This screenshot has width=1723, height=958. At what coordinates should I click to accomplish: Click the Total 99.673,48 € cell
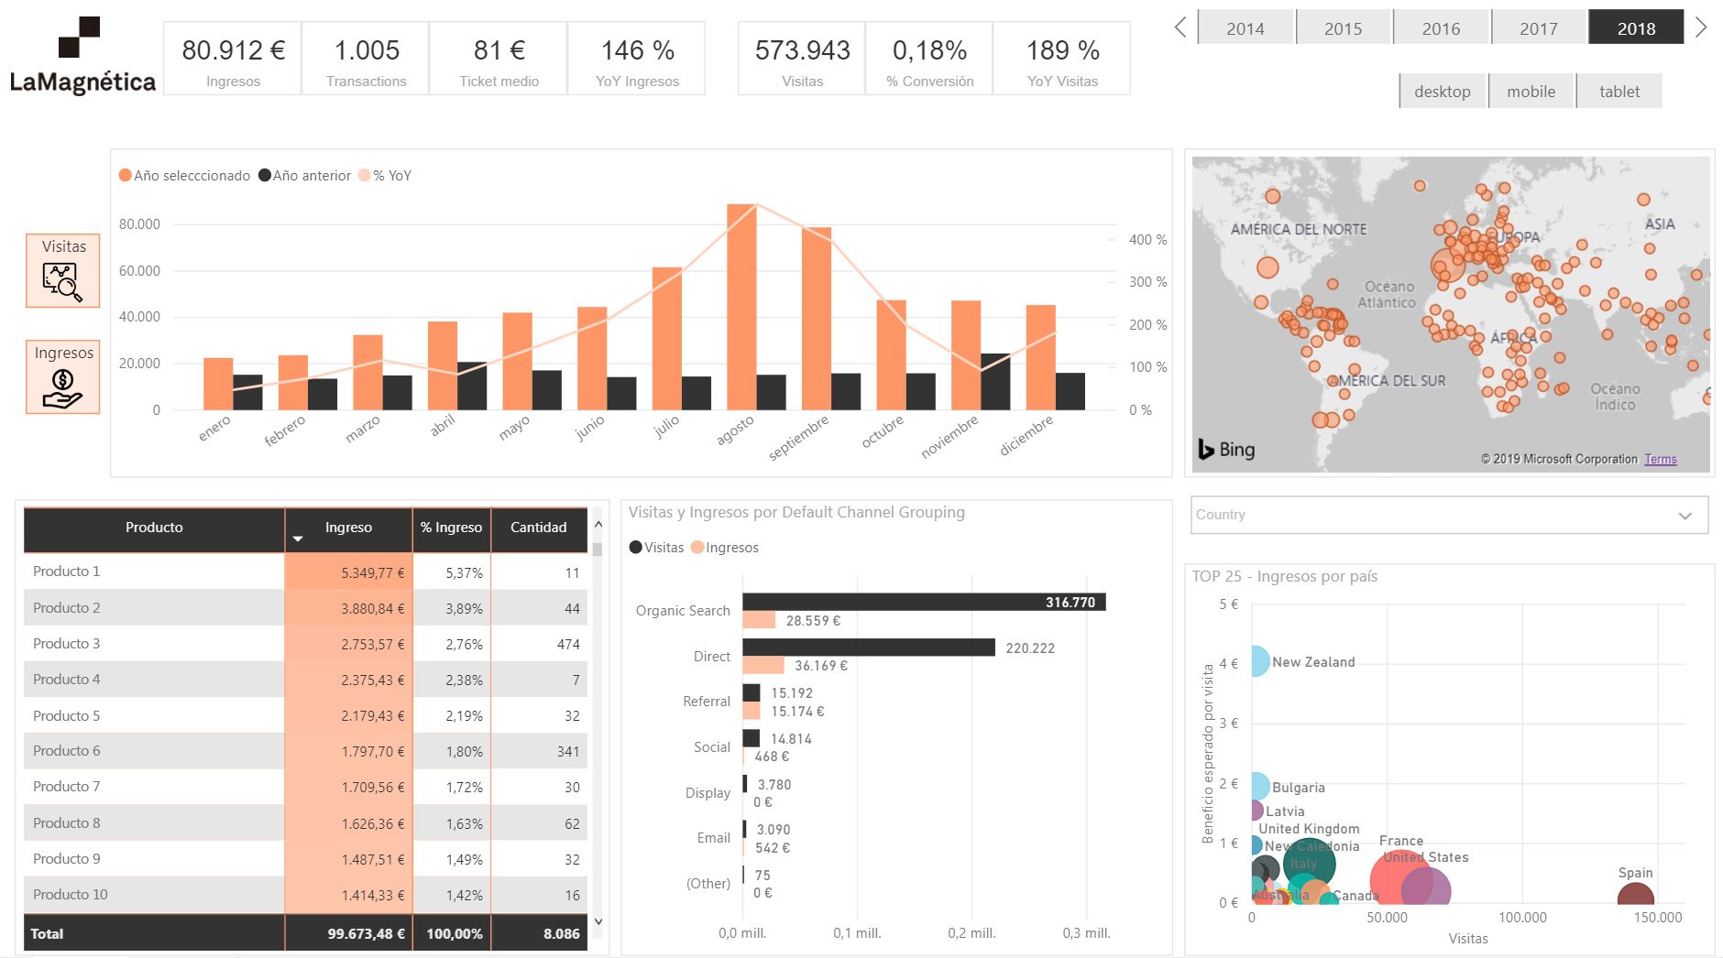click(x=349, y=933)
